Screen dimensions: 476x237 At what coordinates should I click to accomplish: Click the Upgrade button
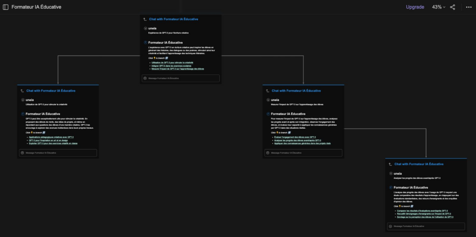tap(415, 7)
